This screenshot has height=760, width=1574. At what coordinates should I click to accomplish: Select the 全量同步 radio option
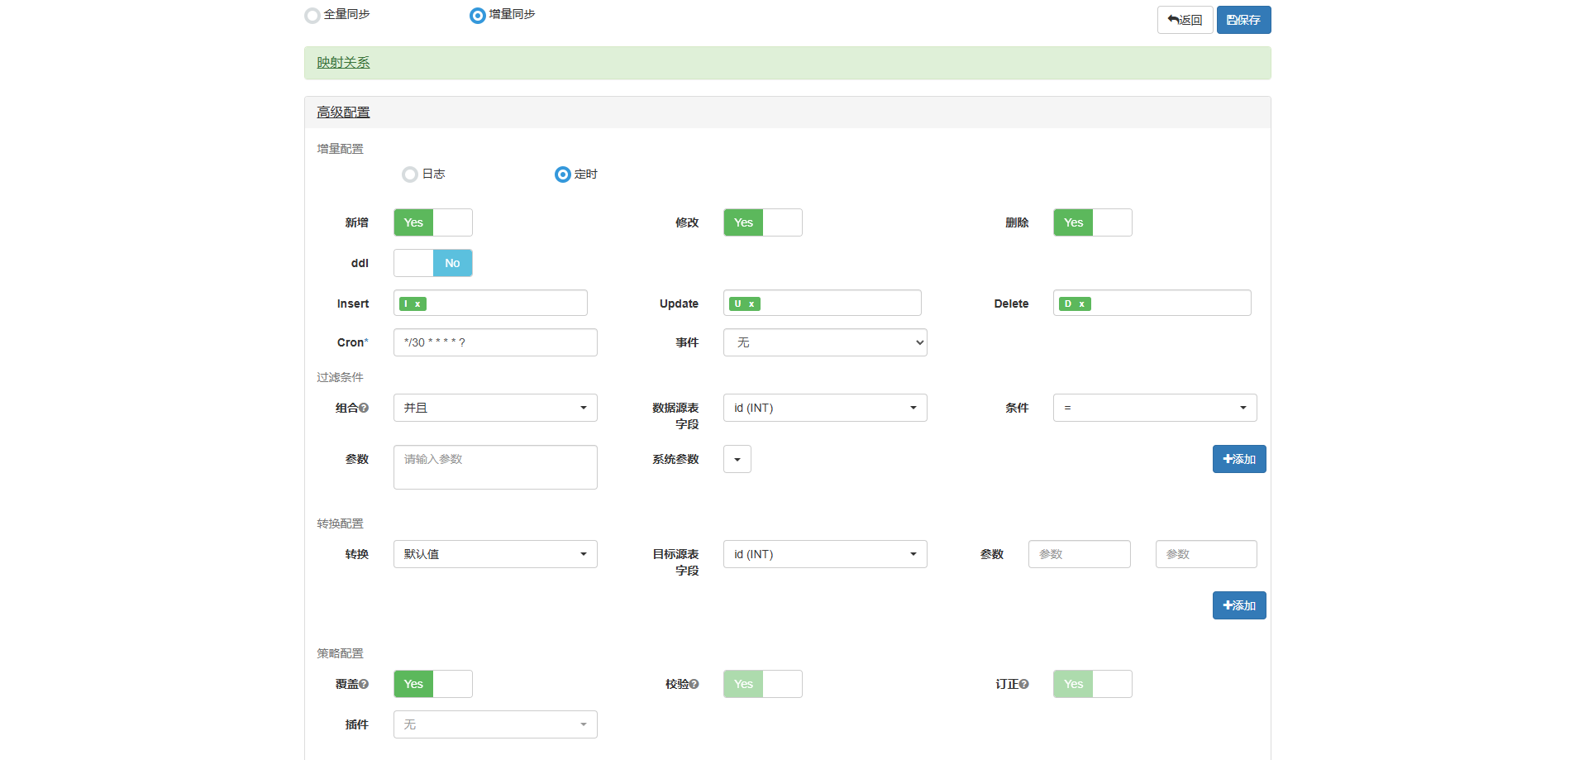pyautogui.click(x=312, y=16)
